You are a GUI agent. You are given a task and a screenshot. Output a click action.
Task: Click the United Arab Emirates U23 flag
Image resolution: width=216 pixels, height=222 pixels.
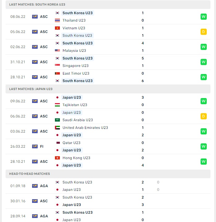[x=57, y=128]
